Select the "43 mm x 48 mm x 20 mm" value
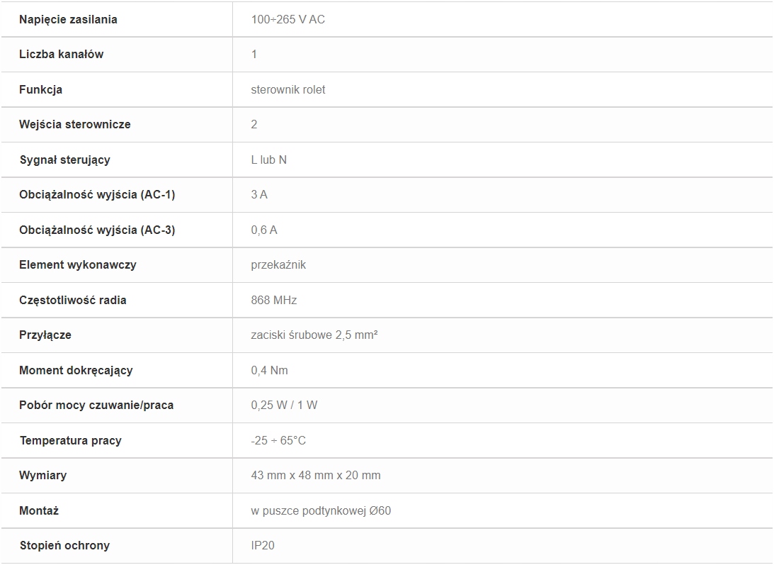Image resolution: width=774 pixels, height=565 pixels. (x=315, y=475)
